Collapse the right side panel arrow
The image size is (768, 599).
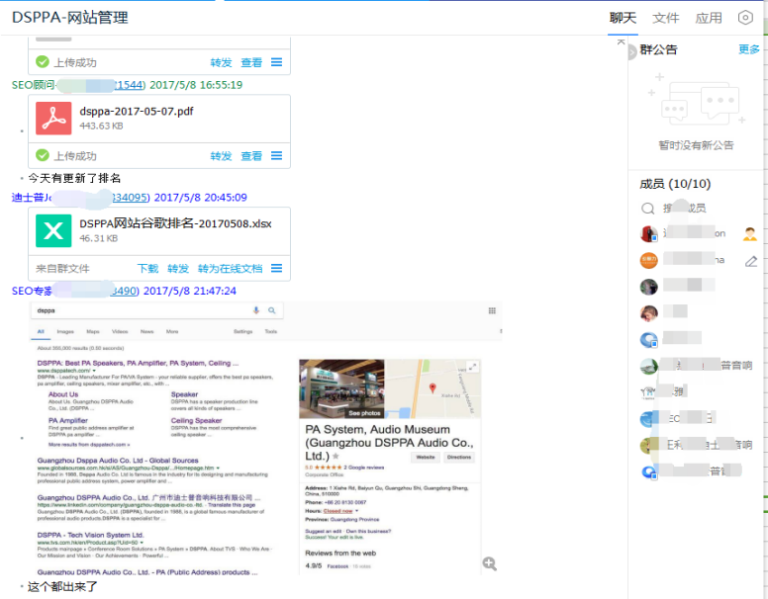click(x=631, y=51)
